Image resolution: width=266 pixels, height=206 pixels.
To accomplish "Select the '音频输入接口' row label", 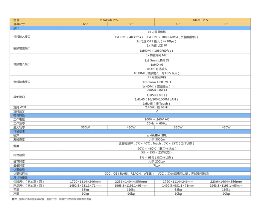I will coord(22,64).
